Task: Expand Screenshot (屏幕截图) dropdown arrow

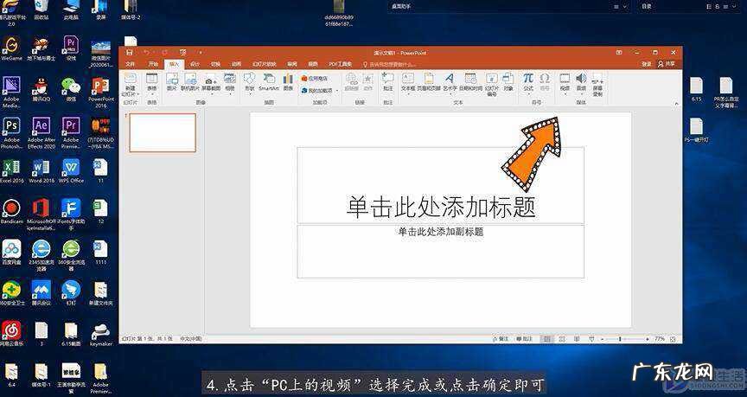Action: click(x=211, y=94)
